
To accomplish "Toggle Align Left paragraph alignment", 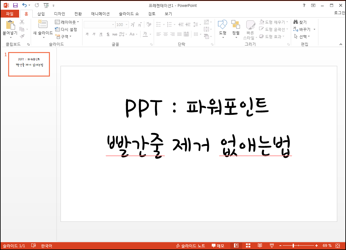I will (x=159, y=34).
